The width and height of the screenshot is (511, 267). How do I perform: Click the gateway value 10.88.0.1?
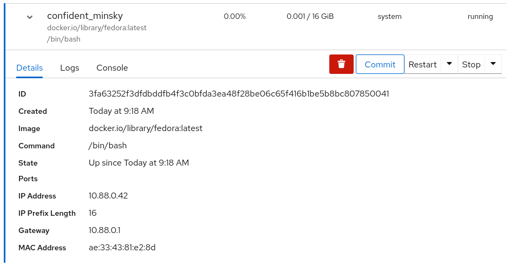(104, 230)
